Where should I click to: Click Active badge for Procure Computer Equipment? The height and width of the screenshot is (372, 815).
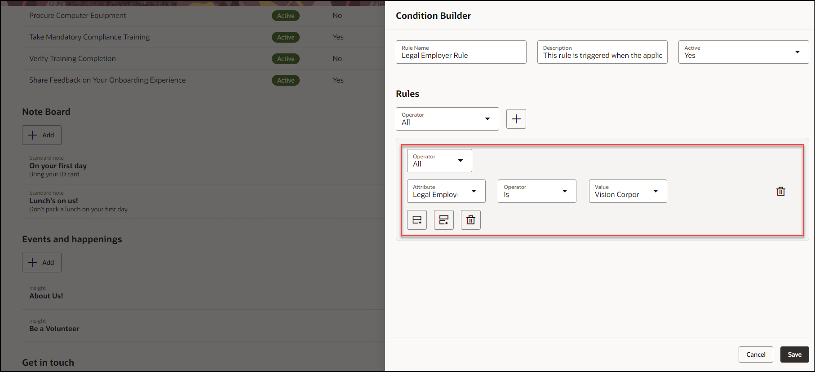(286, 16)
